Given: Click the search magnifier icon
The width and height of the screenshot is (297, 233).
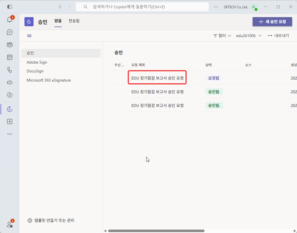Looking at the screenshot, I should pyautogui.click(x=86, y=7).
